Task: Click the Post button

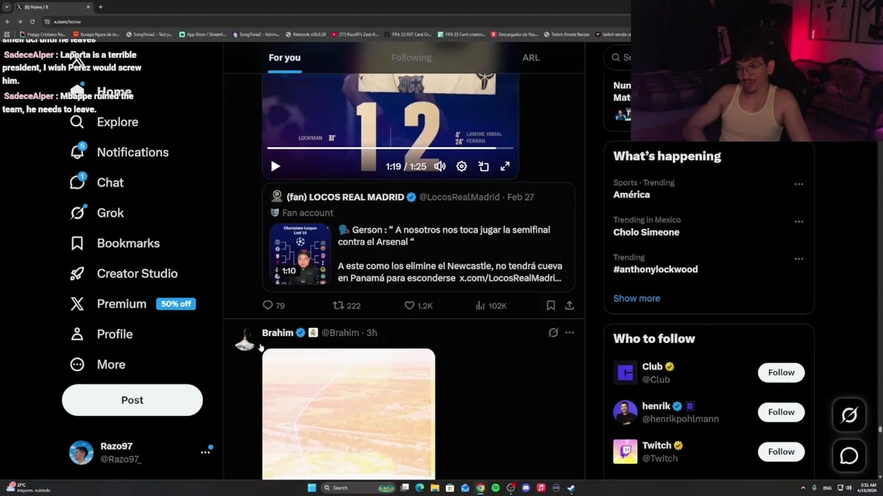Action: coord(132,400)
